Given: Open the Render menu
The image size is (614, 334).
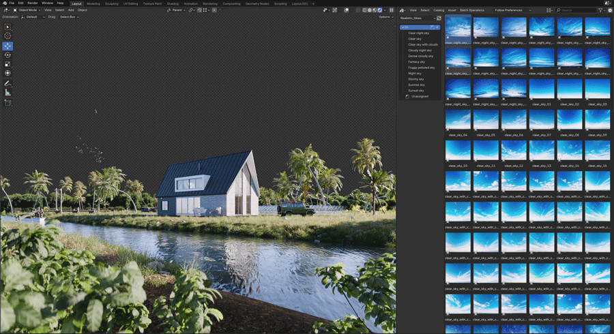Looking at the screenshot, I should tap(33, 3).
